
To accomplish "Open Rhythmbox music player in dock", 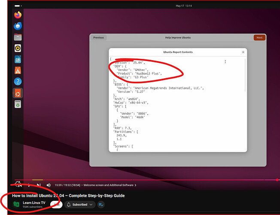I will 18,48.
